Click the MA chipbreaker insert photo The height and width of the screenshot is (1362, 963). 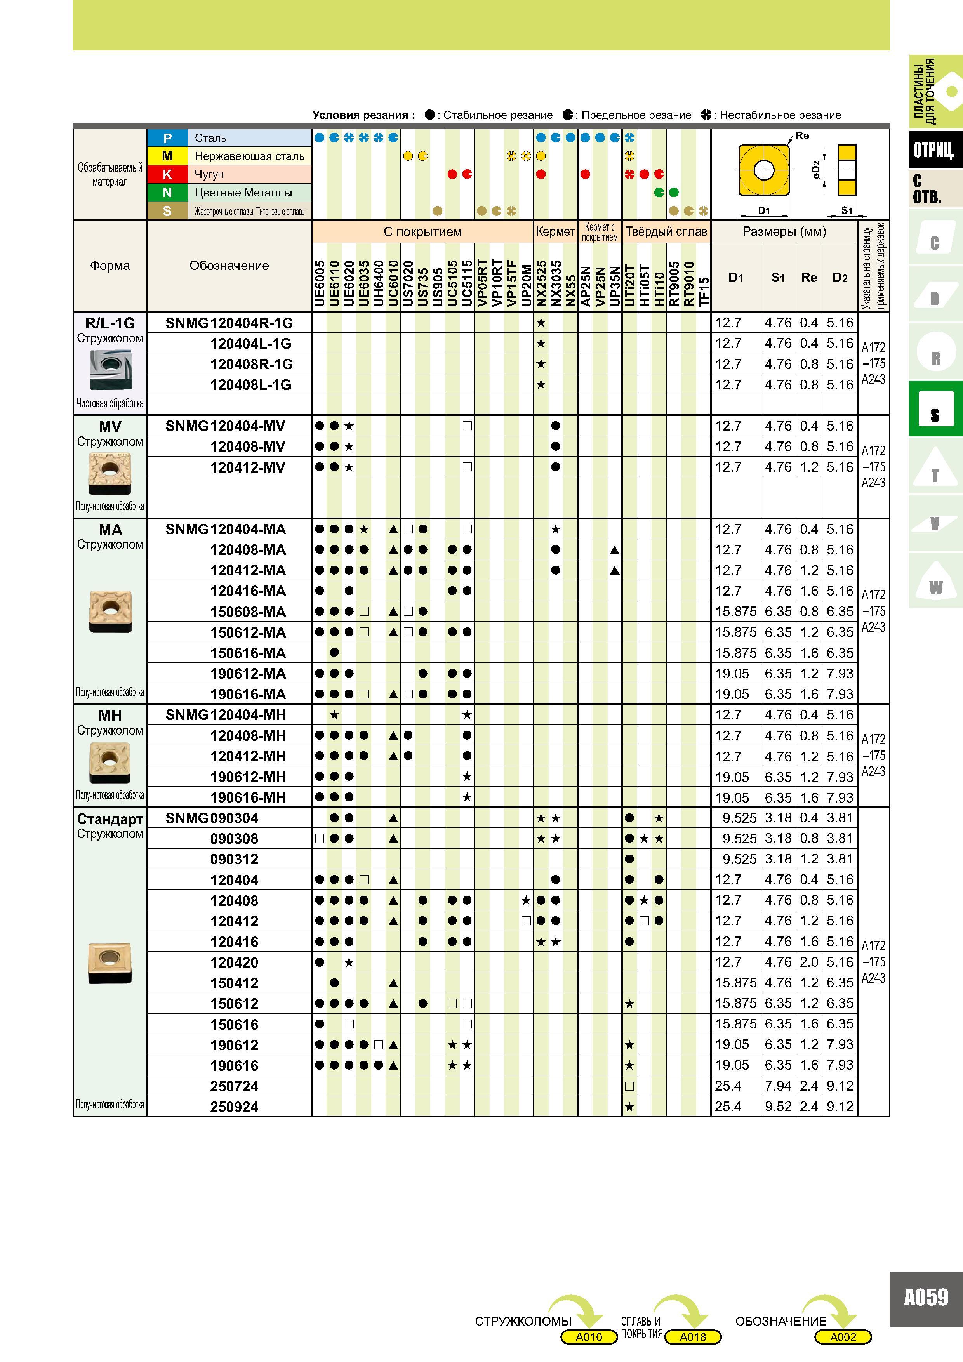click(x=110, y=612)
